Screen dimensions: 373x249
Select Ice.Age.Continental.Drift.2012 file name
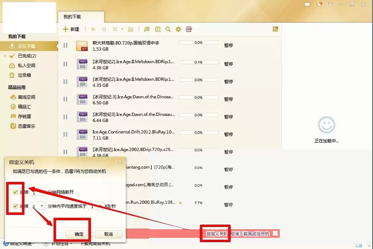pos(134,132)
